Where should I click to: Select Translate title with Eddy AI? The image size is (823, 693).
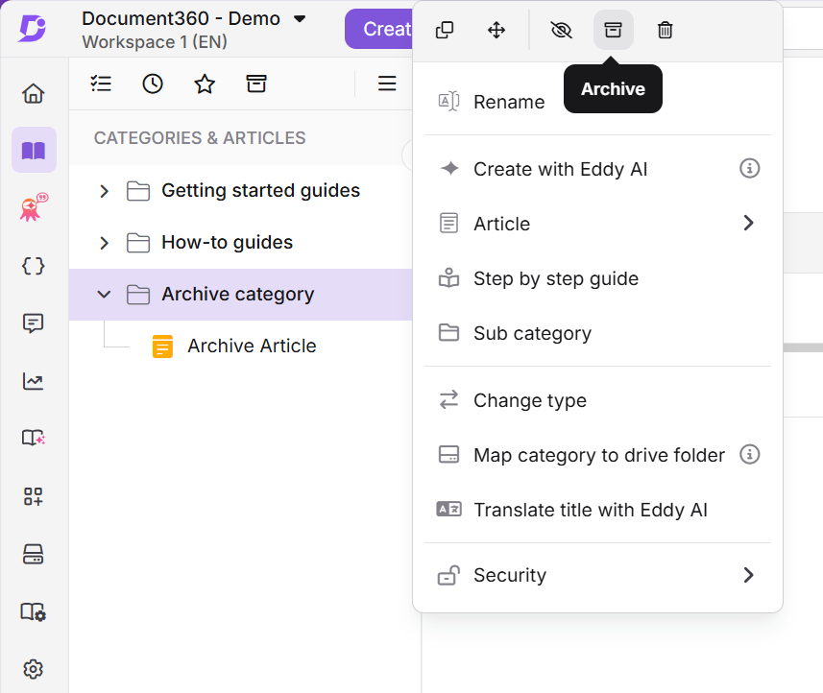pyautogui.click(x=598, y=510)
